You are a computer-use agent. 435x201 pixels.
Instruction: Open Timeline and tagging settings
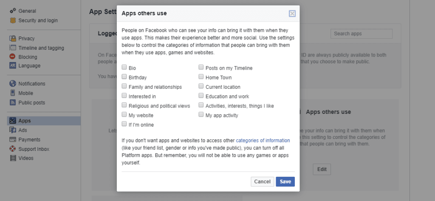(x=41, y=48)
